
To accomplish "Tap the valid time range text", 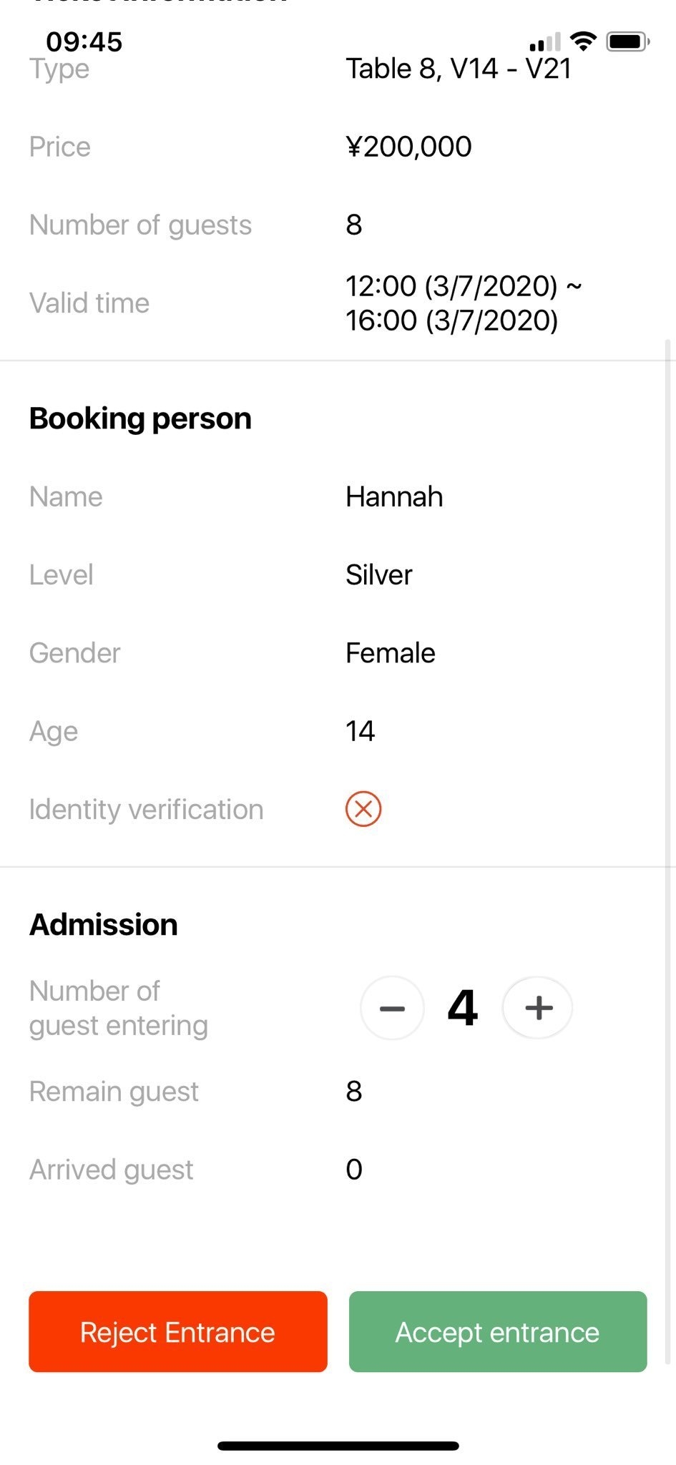I will click(462, 303).
